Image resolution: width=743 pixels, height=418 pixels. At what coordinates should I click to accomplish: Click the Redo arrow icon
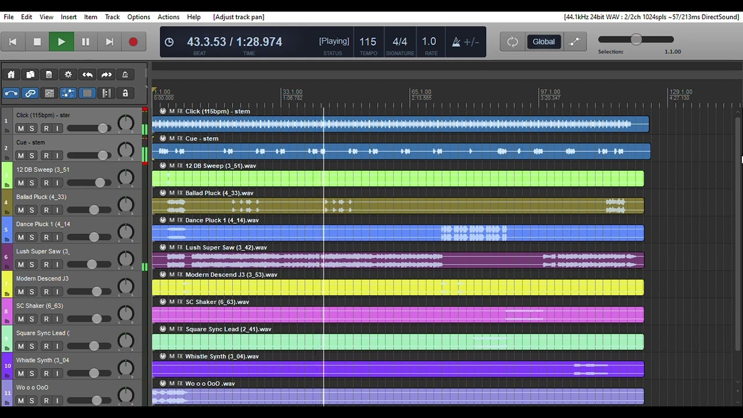tap(106, 74)
